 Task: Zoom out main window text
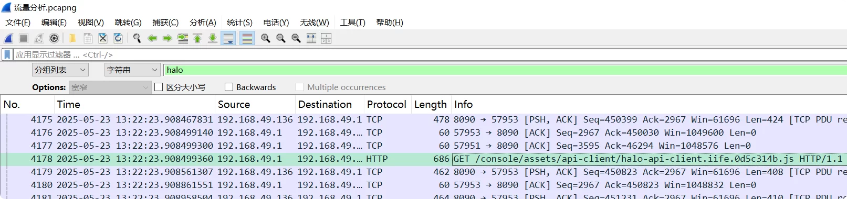(x=281, y=38)
